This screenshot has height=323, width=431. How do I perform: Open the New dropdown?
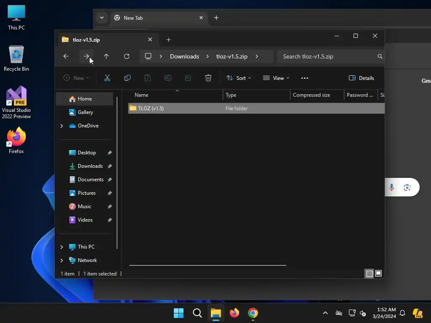[76, 78]
